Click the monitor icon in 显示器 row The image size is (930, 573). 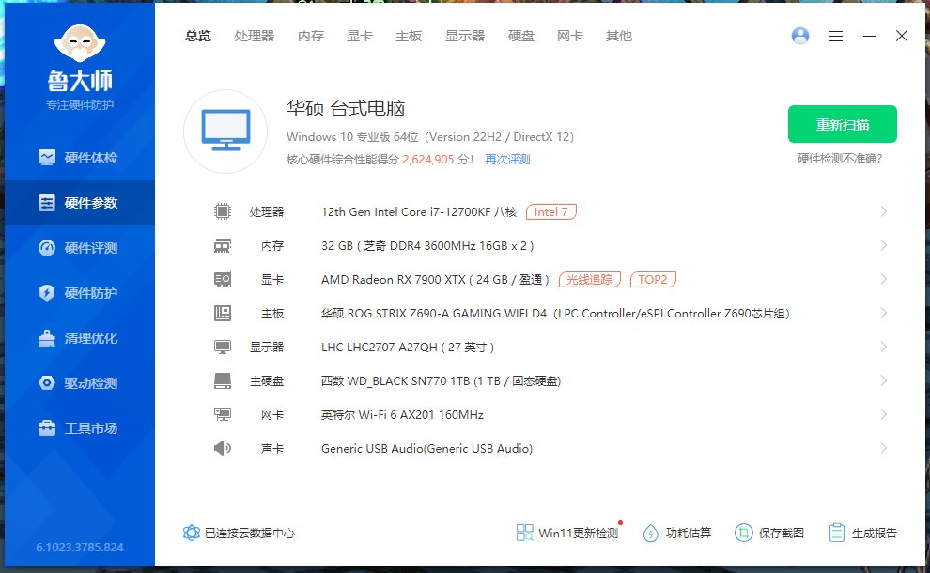click(x=223, y=347)
